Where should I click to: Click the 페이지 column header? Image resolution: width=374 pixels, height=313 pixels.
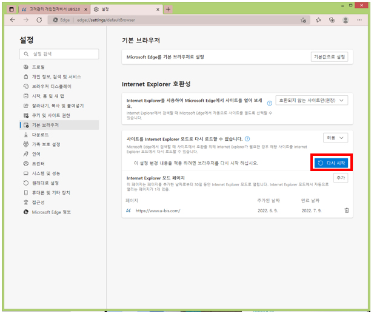click(x=132, y=201)
